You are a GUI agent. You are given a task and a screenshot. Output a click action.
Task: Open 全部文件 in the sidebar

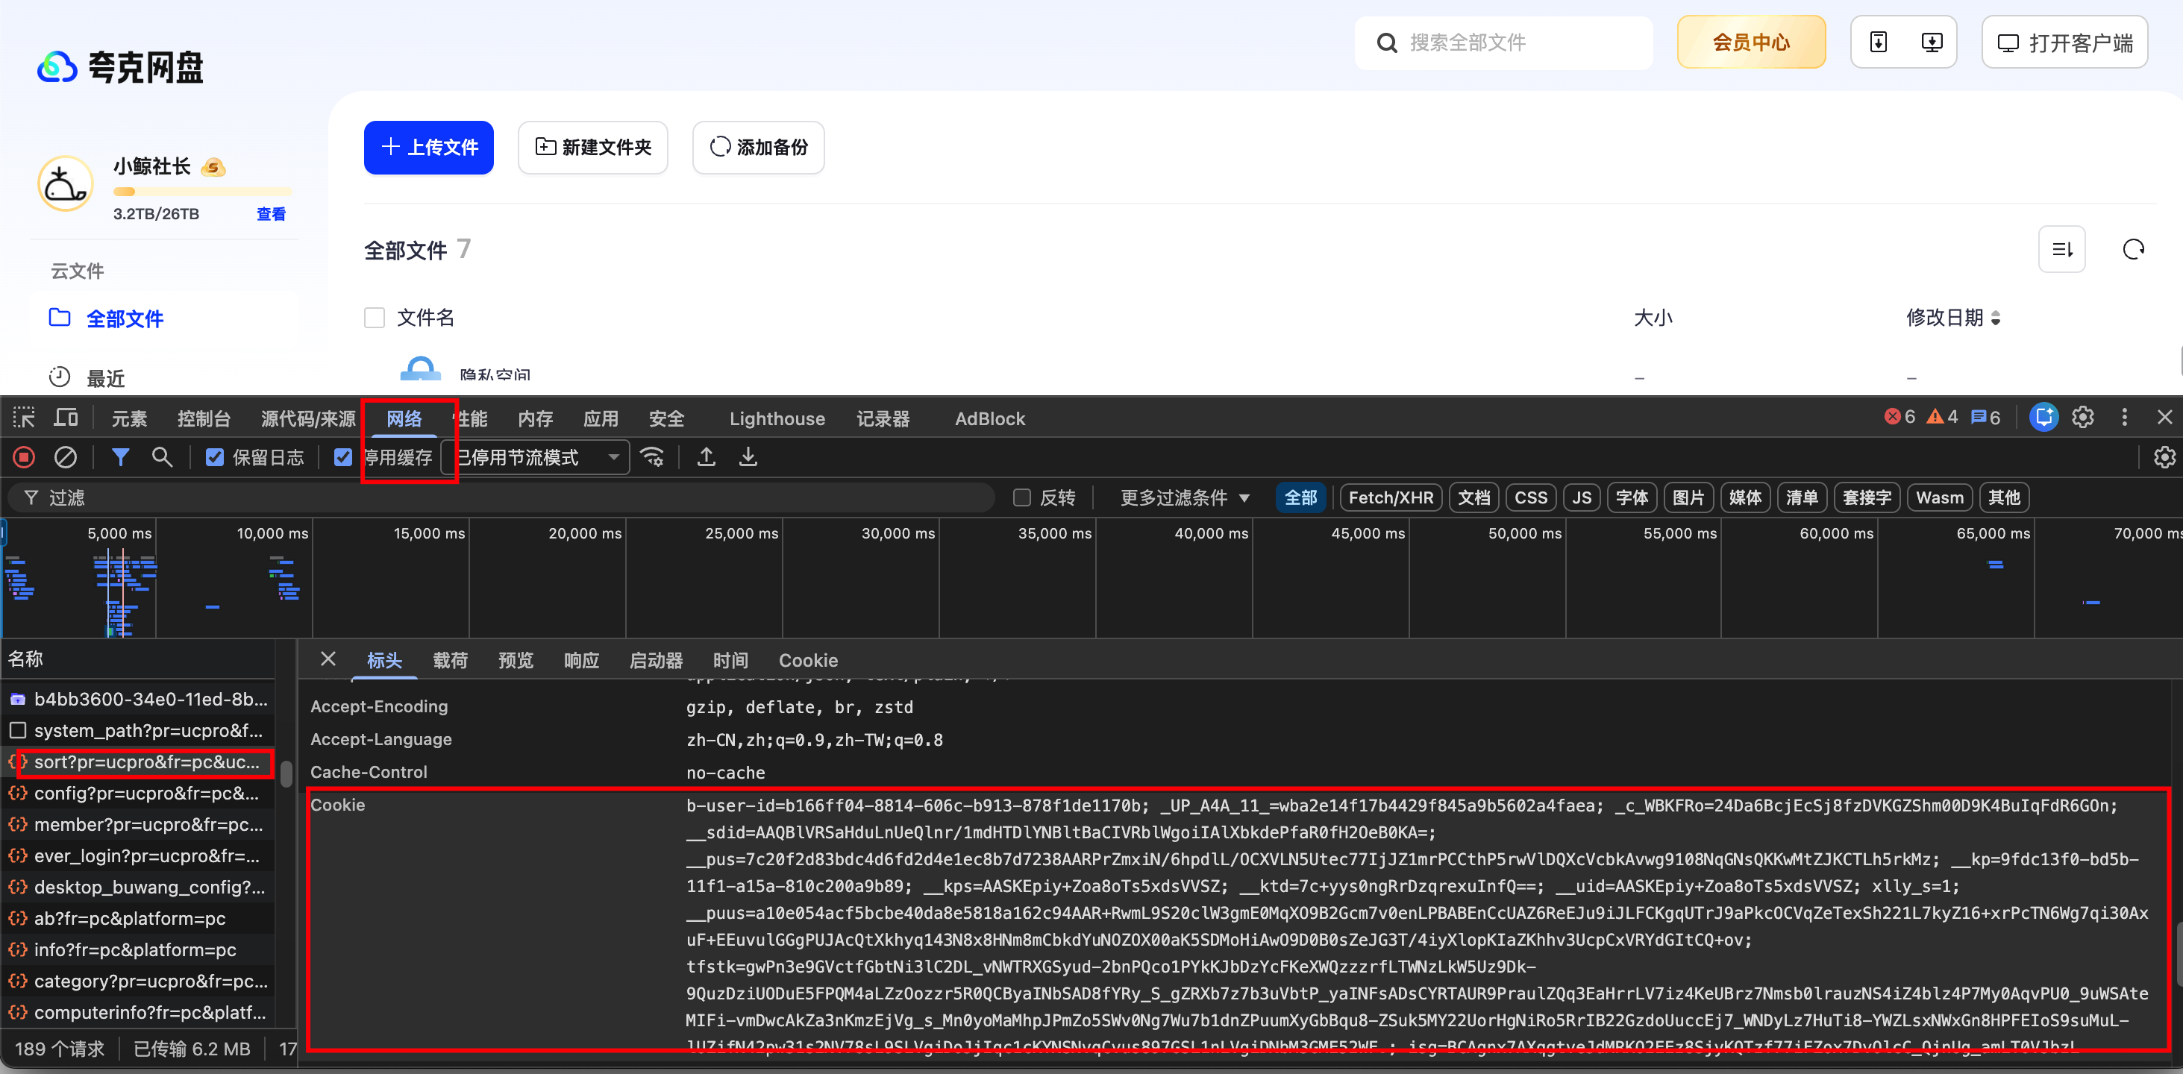point(163,318)
